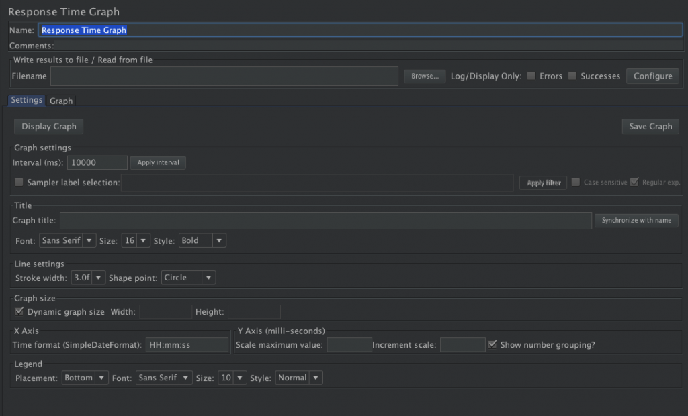Click Browse to choose results file
The height and width of the screenshot is (416, 688).
click(425, 76)
